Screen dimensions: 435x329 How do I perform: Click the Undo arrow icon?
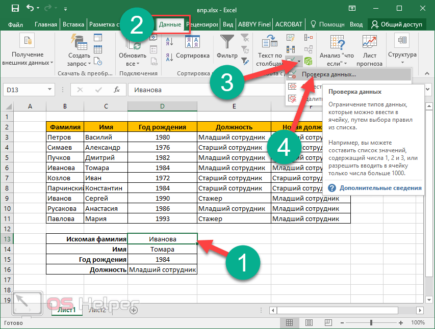pos(30,9)
